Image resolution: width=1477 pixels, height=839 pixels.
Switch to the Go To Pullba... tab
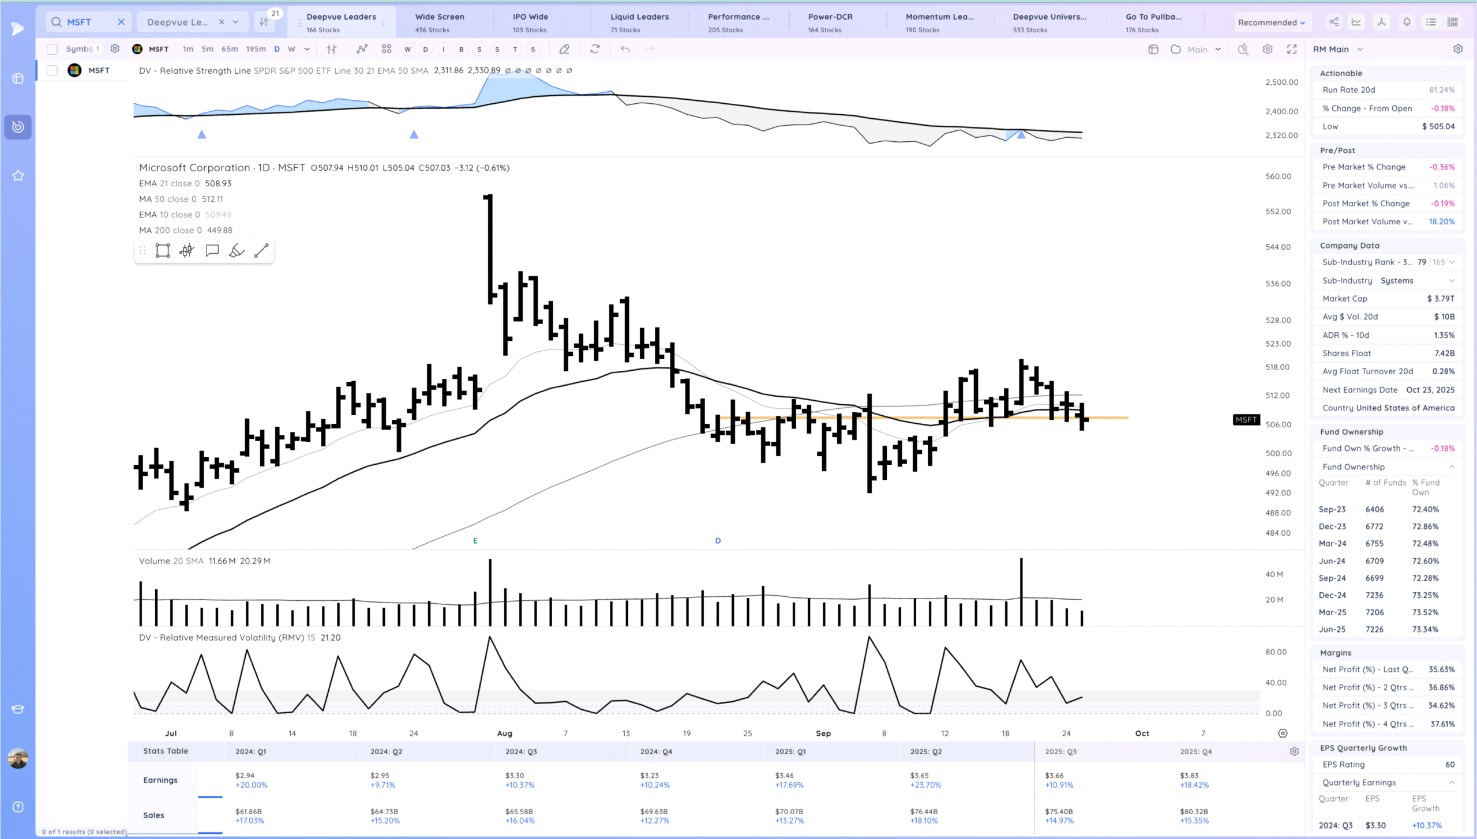click(x=1153, y=22)
